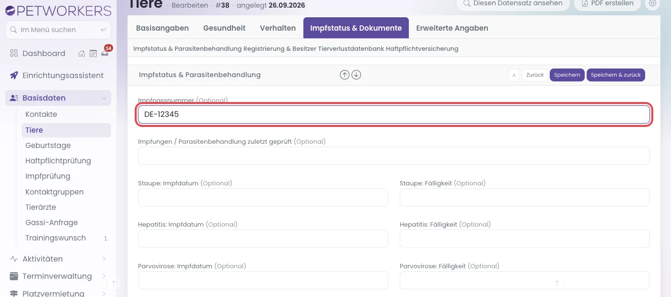Click the Dashboard grid icon
The image size is (671, 297).
pyautogui.click(x=14, y=53)
